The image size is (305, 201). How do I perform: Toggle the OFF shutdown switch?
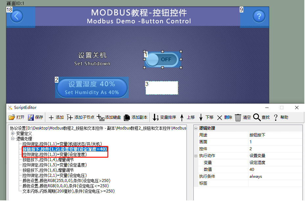pyautogui.click(x=162, y=59)
